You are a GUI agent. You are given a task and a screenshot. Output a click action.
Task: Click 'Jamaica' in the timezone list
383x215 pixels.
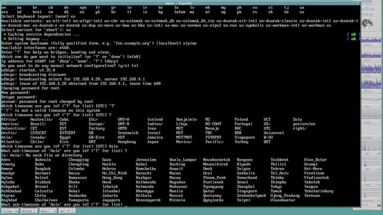(x=155, y=137)
